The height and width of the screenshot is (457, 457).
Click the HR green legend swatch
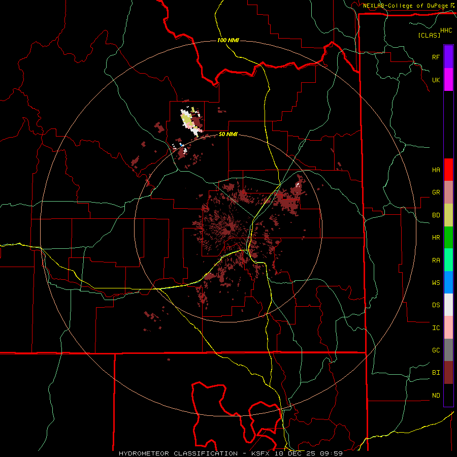click(448, 237)
